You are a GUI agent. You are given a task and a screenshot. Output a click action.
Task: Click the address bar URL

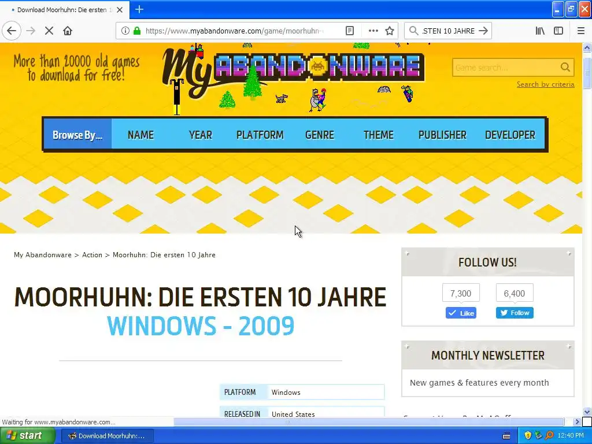(x=235, y=31)
